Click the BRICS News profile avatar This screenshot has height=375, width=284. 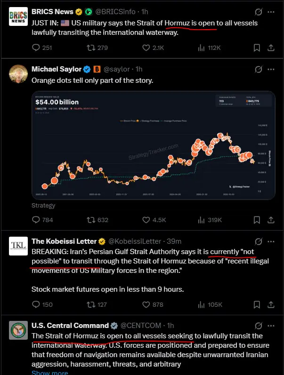[x=18, y=16]
